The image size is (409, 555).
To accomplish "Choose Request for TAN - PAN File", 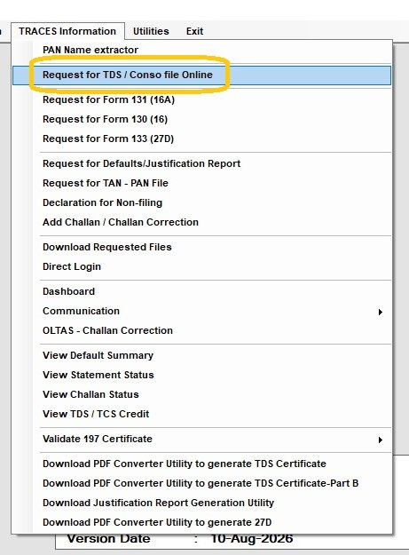I will [x=202, y=183].
